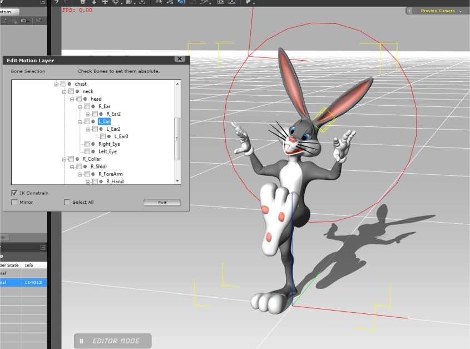Screen dimensions: 470x349
Task: Click the FPS 0.00 readout
Action: pyautogui.click(x=77, y=10)
